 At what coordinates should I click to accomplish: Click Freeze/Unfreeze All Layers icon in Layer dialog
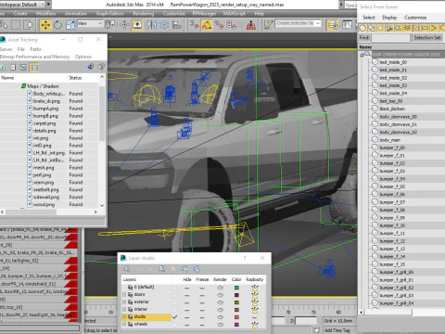click(197, 269)
